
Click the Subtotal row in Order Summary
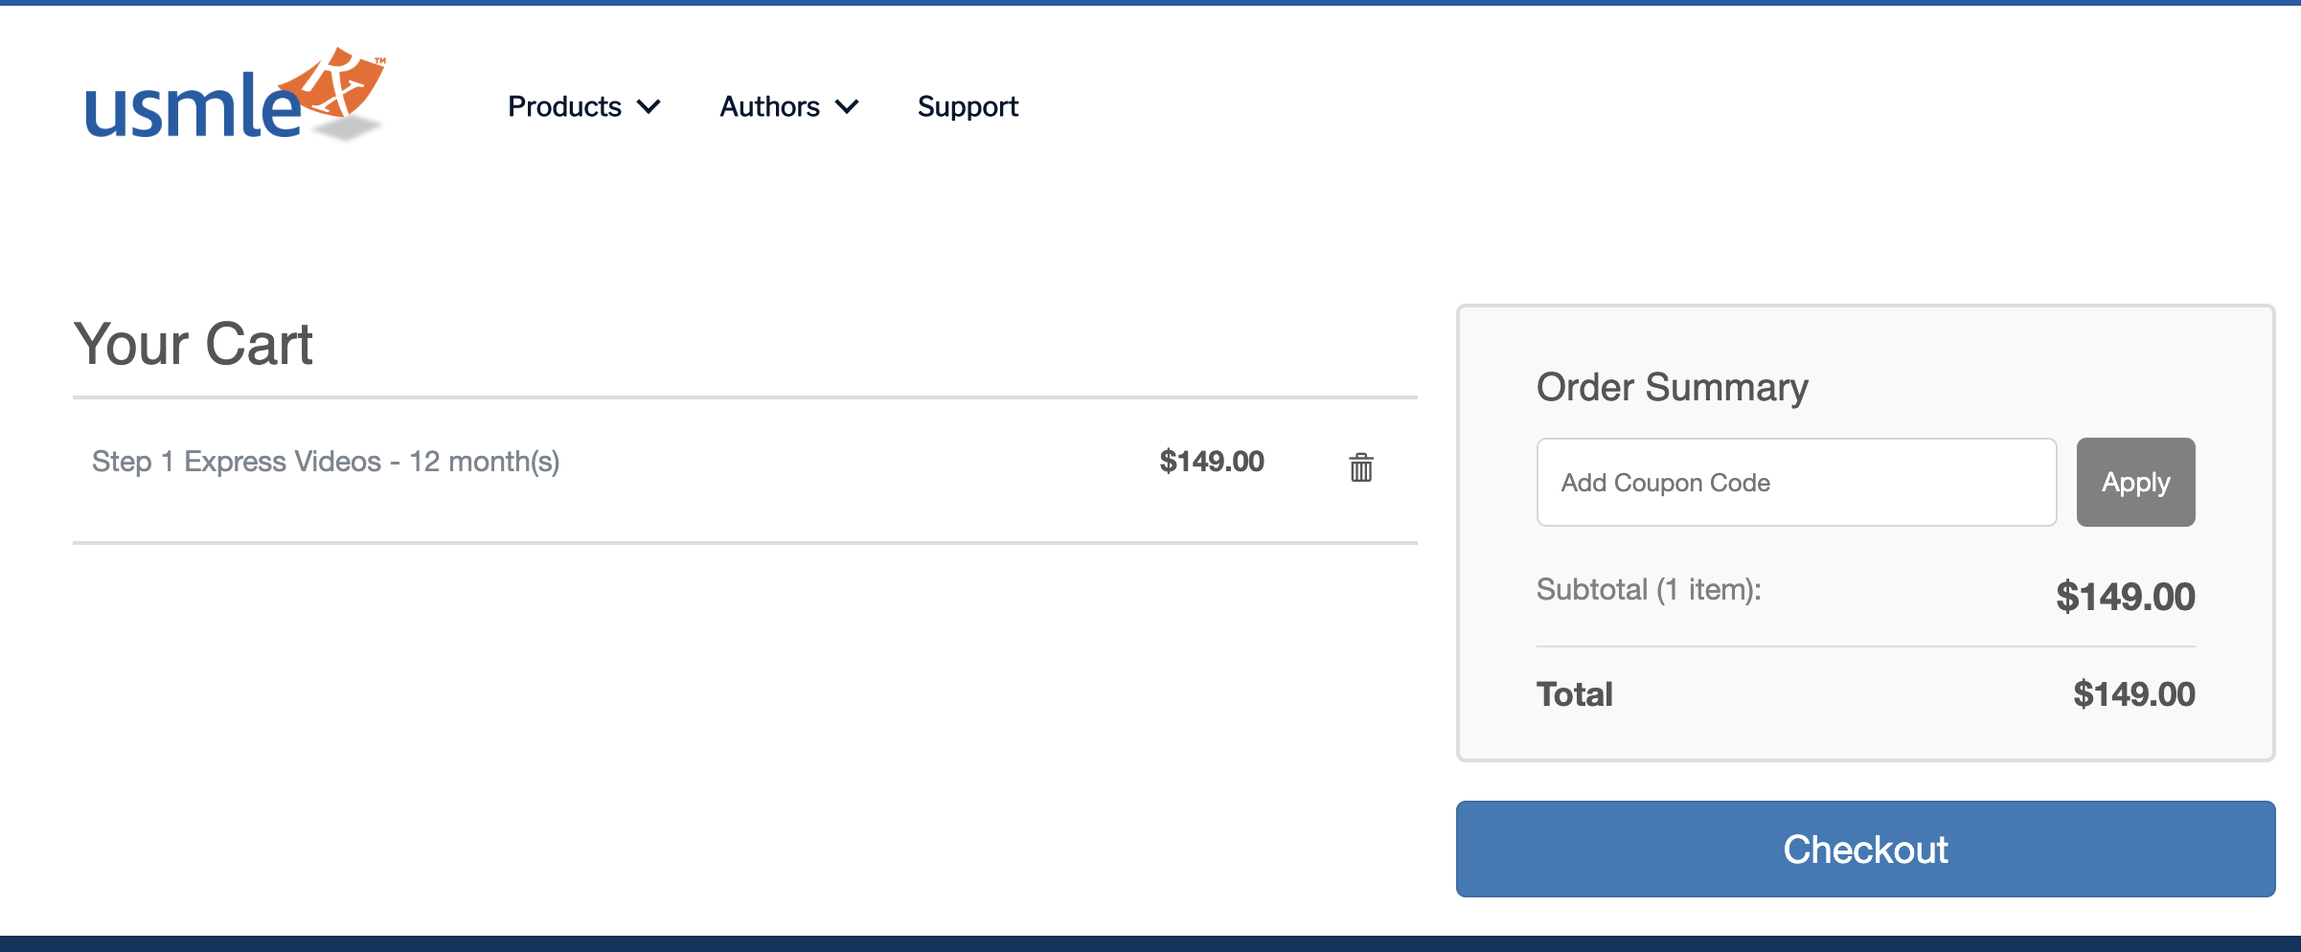[1648, 590]
